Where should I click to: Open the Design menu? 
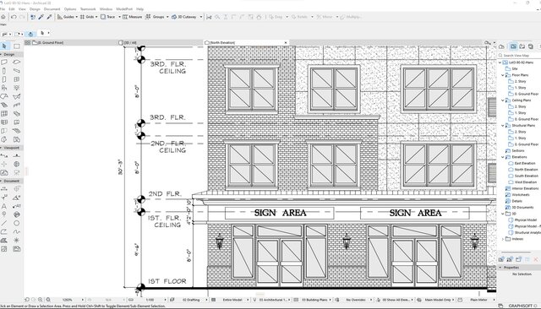pos(35,9)
